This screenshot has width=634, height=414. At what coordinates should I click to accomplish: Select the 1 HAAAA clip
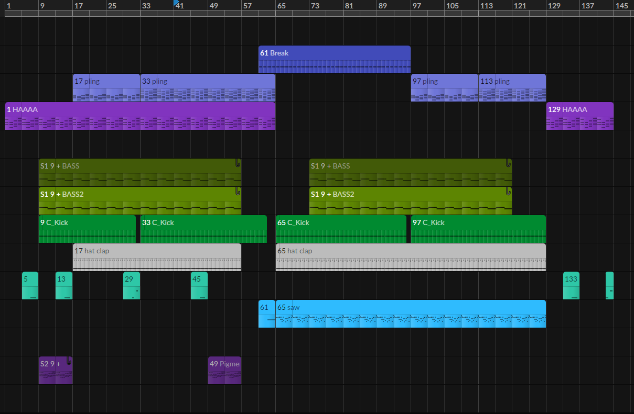[x=140, y=116]
